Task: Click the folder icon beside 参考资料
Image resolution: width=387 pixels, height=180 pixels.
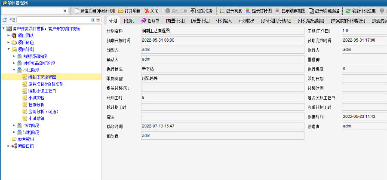Action: point(14,139)
